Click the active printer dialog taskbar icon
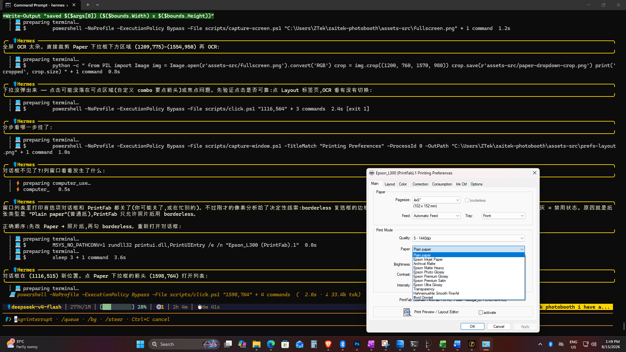The width and height of the screenshot is (626, 352). [486, 344]
